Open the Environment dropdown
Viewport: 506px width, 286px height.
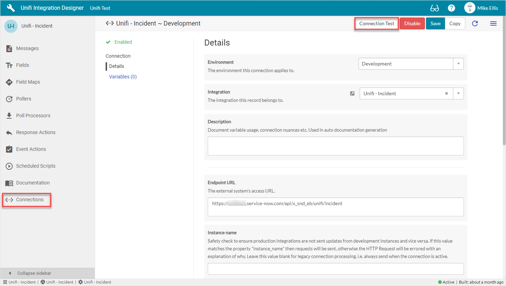coord(459,64)
